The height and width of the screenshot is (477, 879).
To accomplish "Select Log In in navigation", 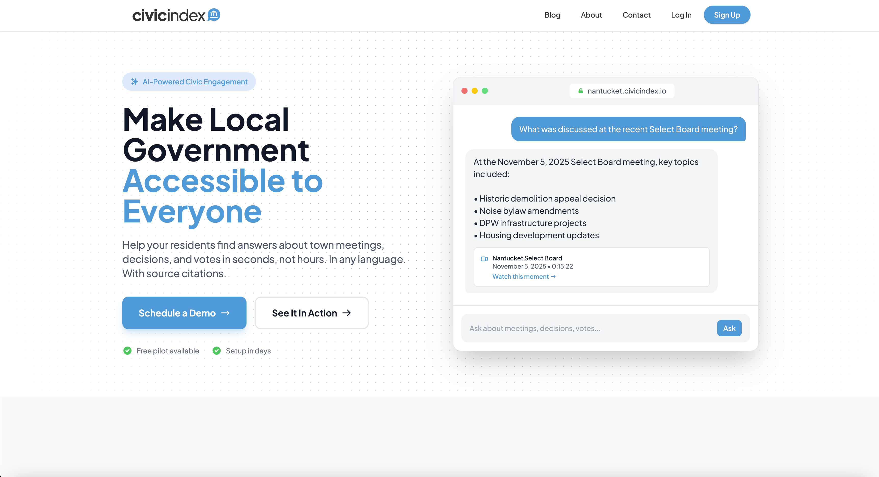I will pos(681,15).
